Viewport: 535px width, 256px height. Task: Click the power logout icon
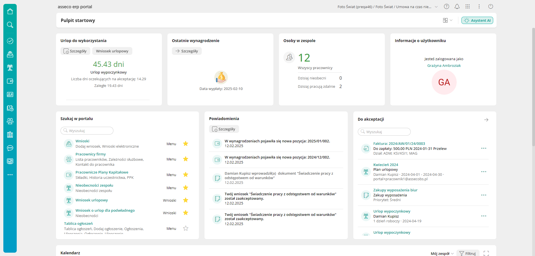point(491,6)
